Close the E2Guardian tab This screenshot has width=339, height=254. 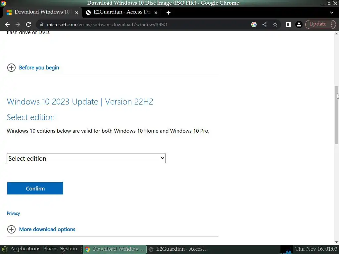tap(156, 13)
